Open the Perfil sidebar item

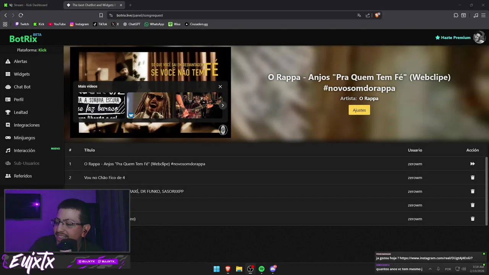point(19,99)
